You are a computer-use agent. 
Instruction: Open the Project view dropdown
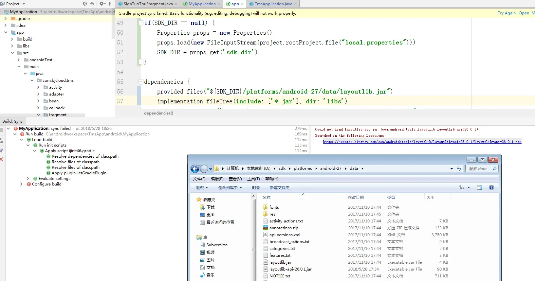pyautogui.click(x=24, y=4)
